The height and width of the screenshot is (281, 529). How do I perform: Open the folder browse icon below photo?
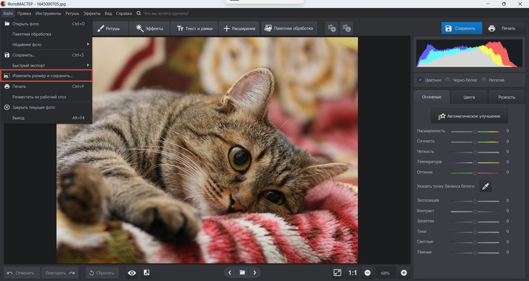coord(242,273)
